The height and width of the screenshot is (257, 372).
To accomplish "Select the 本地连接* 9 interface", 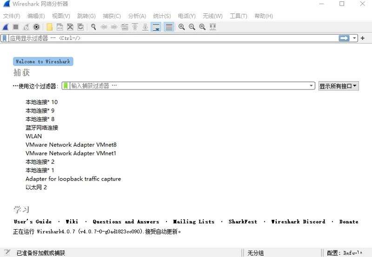I will point(40,110).
